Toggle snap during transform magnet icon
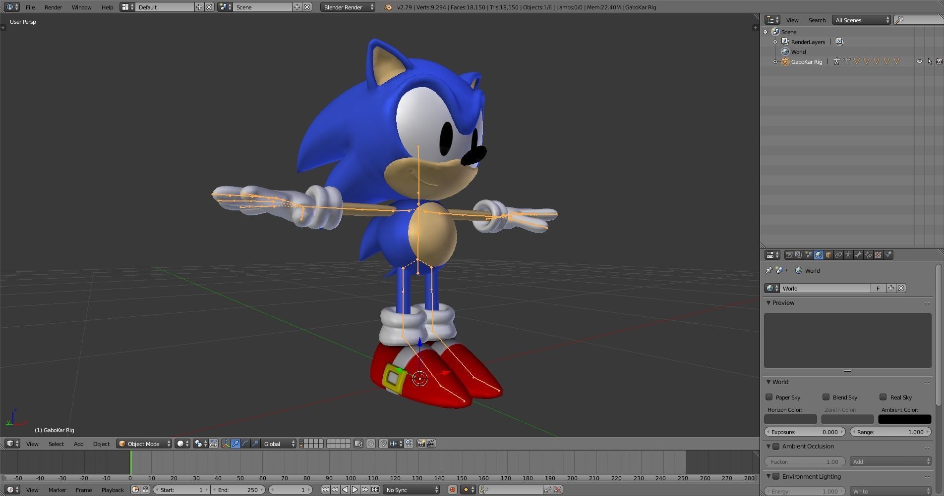This screenshot has height=496, width=944. 383,444
